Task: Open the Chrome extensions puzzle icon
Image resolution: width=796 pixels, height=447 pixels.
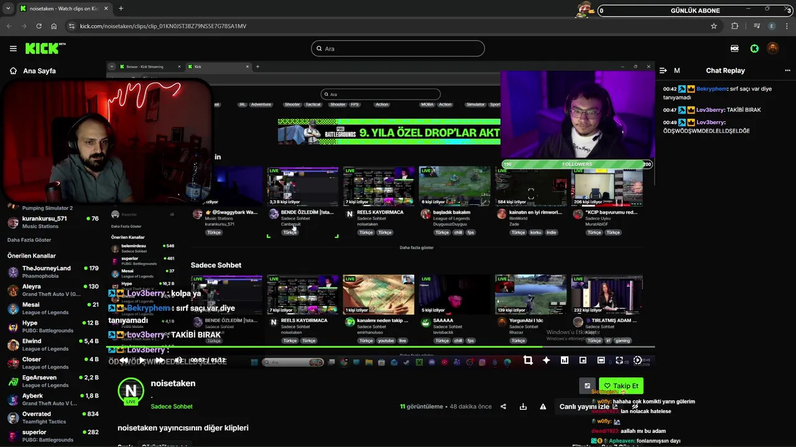Action: pos(735,26)
